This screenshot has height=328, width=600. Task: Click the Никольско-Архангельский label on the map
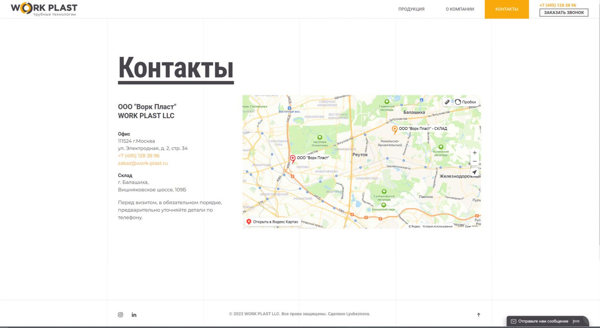[390, 143]
